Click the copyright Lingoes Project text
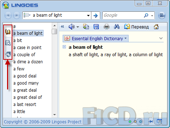The width and height of the screenshot is (170, 128). (x=43, y=122)
